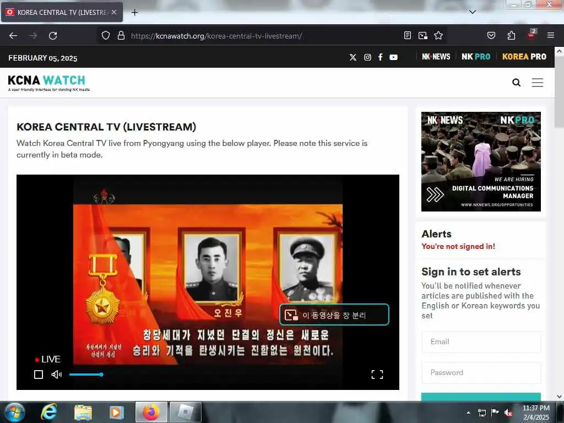
Task: Close the Korea Central TV tab
Action: [x=114, y=12]
